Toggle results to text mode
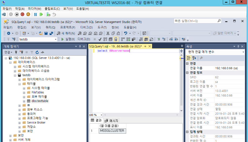Image resolution: width=248 pixels, height=142 pixels. click(141, 39)
